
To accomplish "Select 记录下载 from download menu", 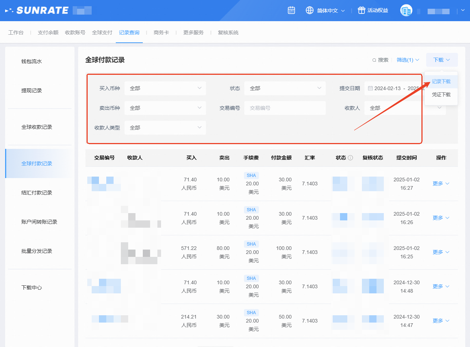I will pos(441,82).
